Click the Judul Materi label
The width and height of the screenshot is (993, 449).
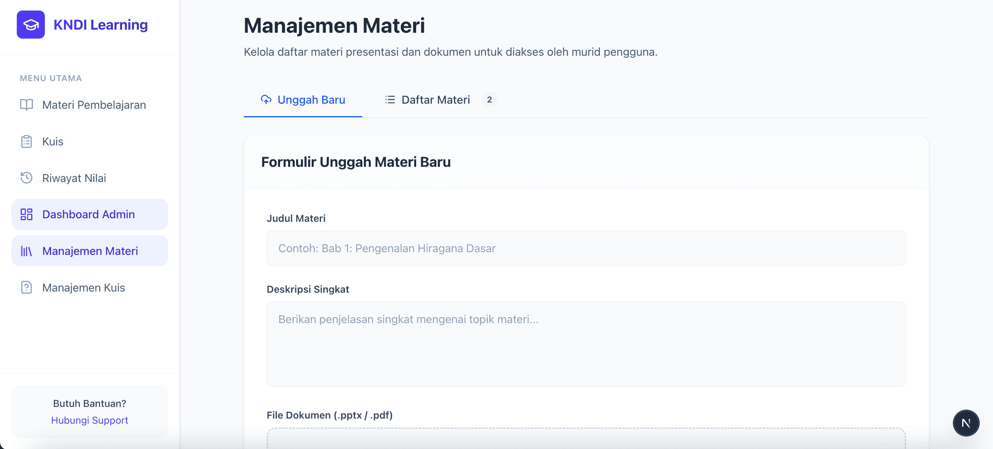point(296,218)
